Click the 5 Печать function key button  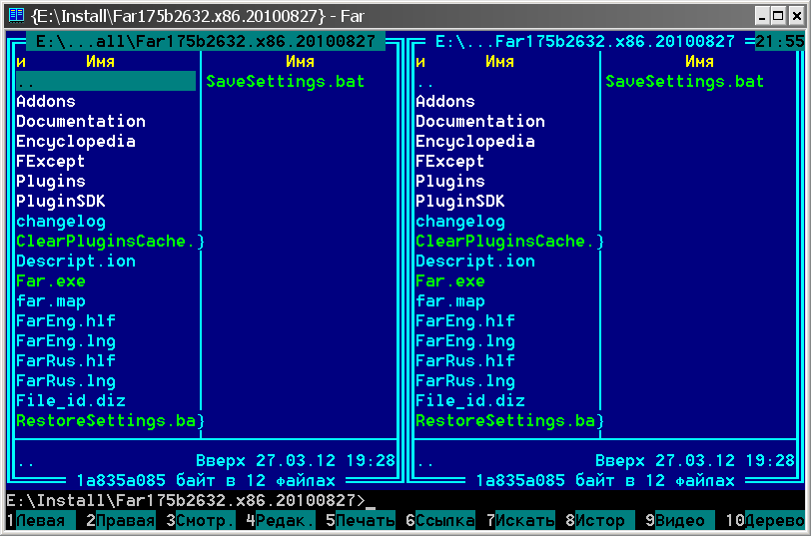[361, 520]
